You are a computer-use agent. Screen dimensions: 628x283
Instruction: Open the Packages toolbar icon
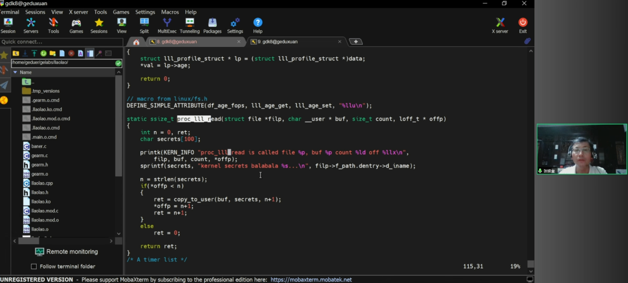(x=212, y=26)
